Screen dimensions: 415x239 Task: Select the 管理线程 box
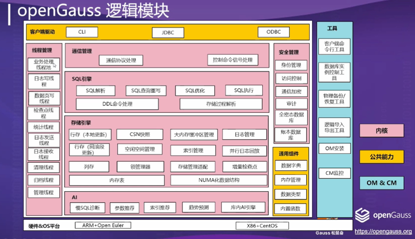click(x=43, y=192)
